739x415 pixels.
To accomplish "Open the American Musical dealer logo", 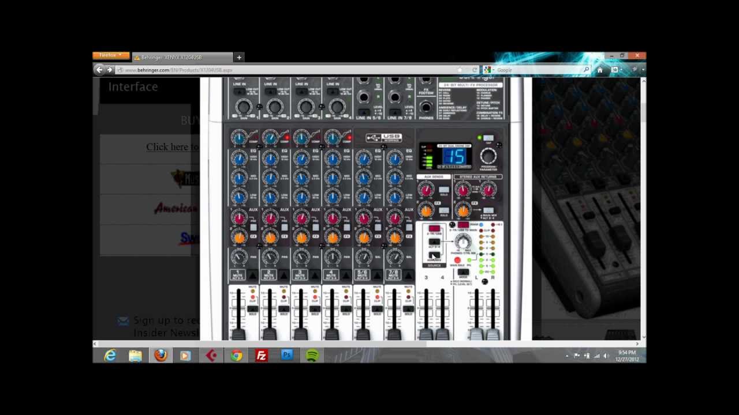I will [176, 208].
